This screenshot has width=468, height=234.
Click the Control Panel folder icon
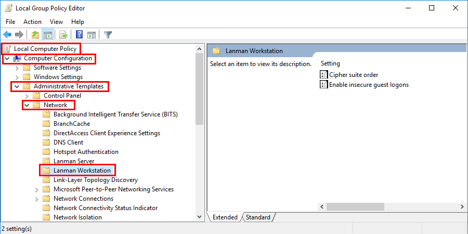tap(36, 96)
